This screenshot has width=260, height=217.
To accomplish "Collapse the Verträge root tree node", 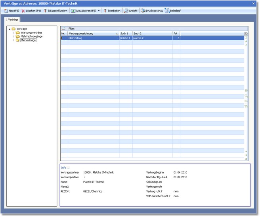I will [10, 29].
